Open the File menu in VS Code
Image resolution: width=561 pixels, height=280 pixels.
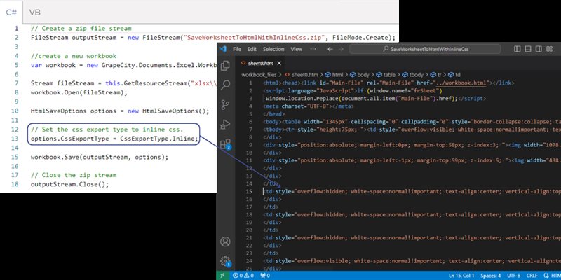tap(237, 49)
